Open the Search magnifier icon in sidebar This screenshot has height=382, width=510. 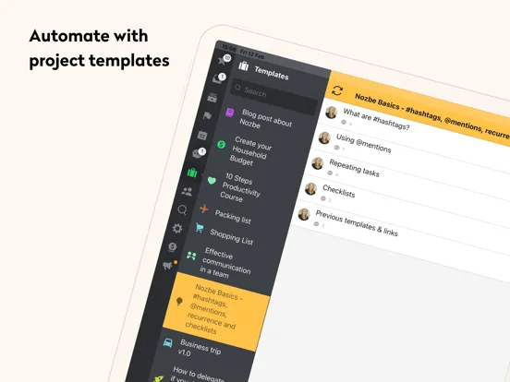pos(182,210)
